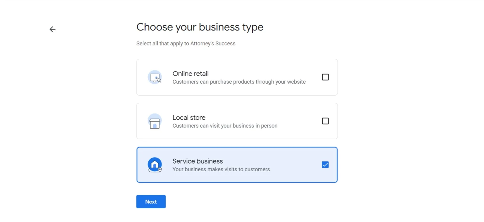Go back using the left arrow icon

click(53, 29)
